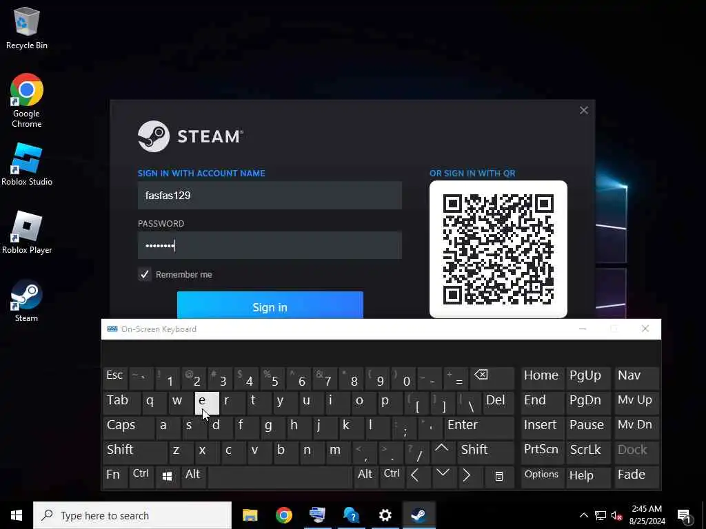
Task: Tap the context menu key on the keyboard
Action: (x=499, y=477)
